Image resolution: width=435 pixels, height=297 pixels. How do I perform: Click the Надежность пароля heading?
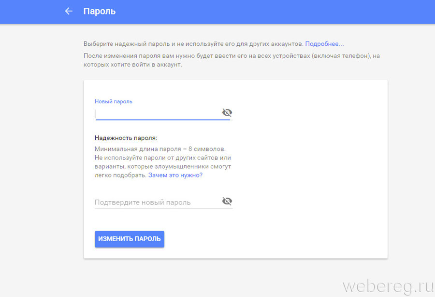[126, 138]
